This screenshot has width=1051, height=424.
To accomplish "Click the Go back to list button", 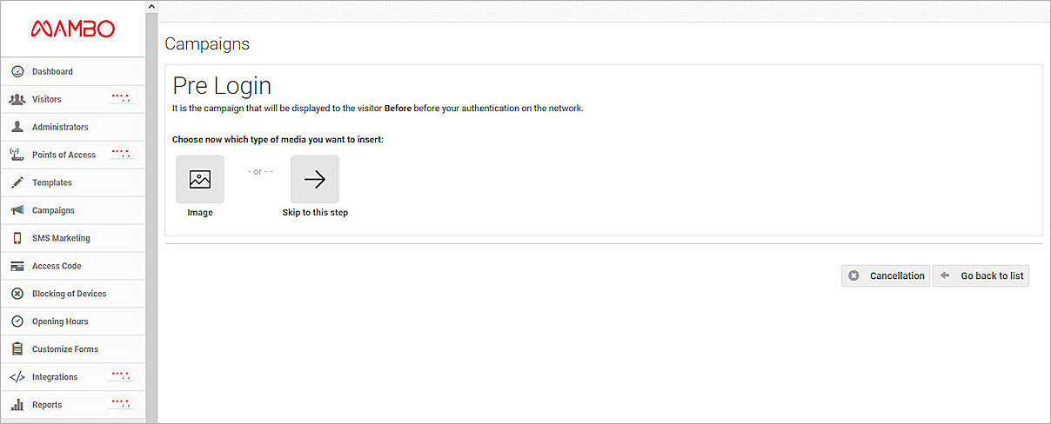I will click(x=981, y=275).
